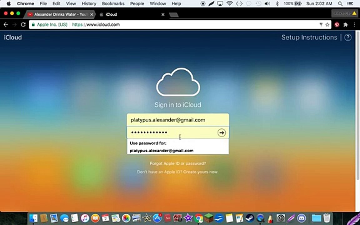Open the blue folder in the dock
The width and height of the screenshot is (360, 225).
316,218
